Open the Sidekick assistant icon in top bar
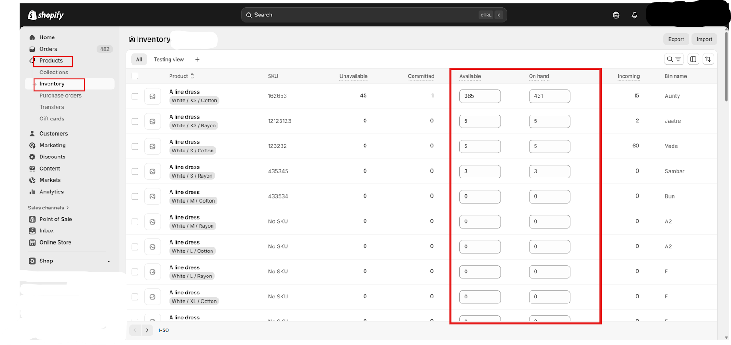The width and height of the screenshot is (731, 345). (x=616, y=15)
